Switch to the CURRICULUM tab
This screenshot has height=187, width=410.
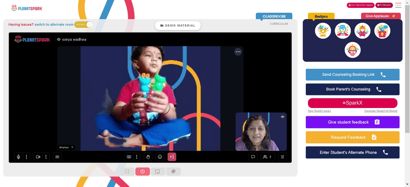click(x=279, y=24)
